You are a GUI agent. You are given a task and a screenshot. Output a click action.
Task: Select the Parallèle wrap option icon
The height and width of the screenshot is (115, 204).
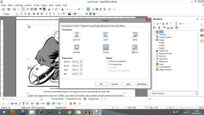(76, 47)
